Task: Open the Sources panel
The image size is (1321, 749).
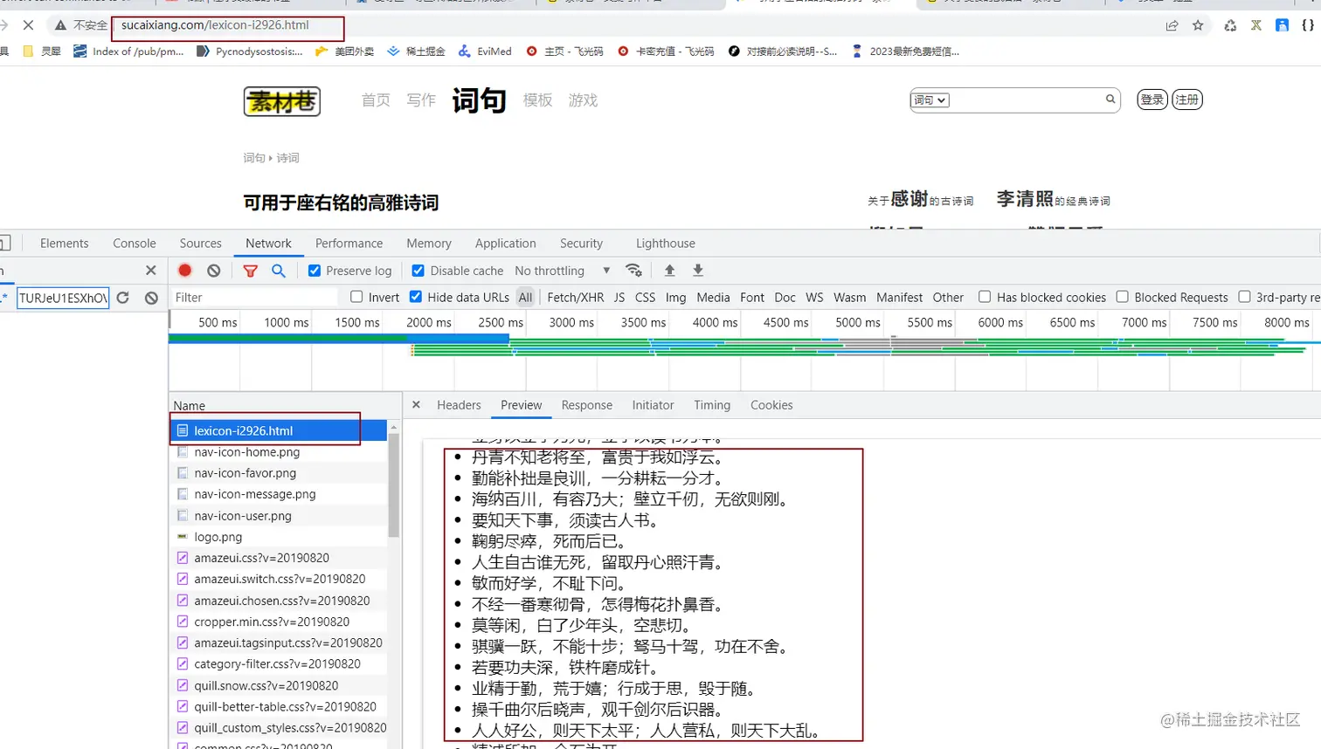Action: click(201, 244)
